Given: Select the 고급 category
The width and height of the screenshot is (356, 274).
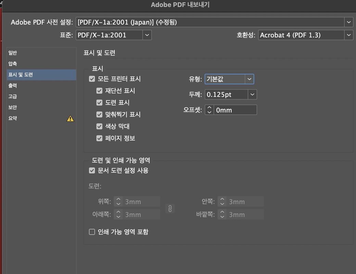Looking at the screenshot, I should [41, 96].
